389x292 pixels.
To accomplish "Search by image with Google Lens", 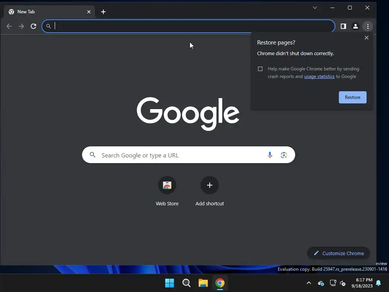I will (x=284, y=155).
